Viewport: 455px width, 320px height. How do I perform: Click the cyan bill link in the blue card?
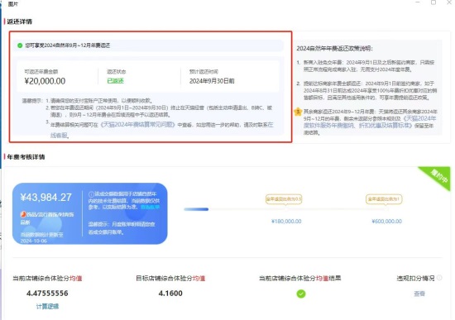(150, 208)
